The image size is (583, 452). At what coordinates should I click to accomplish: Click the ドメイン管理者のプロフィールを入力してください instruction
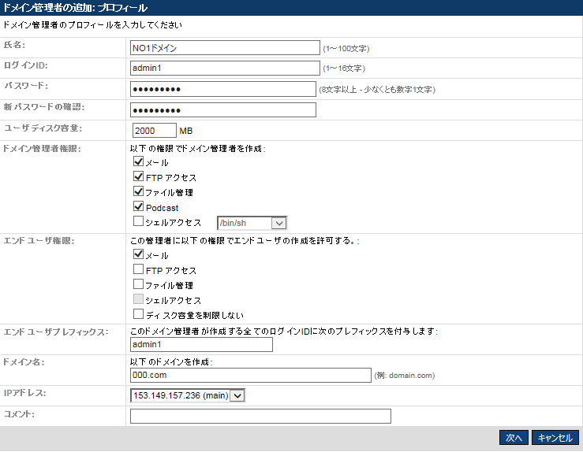92,25
